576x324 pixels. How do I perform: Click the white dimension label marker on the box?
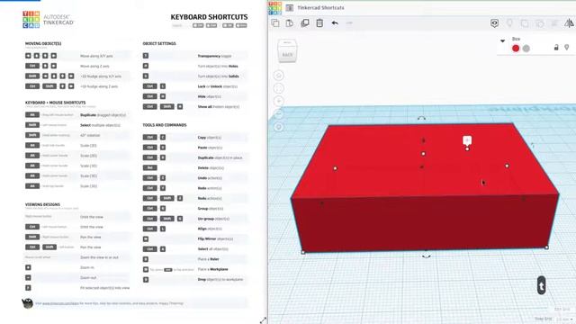click(467, 140)
